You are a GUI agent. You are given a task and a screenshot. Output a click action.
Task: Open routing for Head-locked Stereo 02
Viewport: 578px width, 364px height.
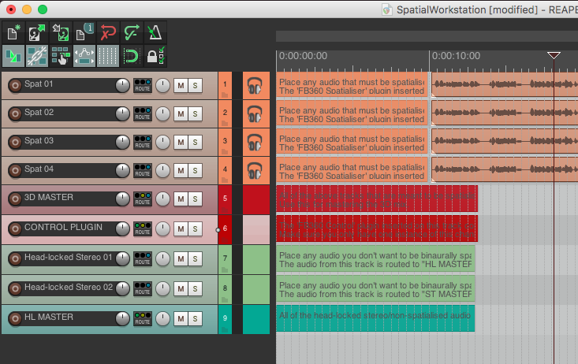(143, 288)
